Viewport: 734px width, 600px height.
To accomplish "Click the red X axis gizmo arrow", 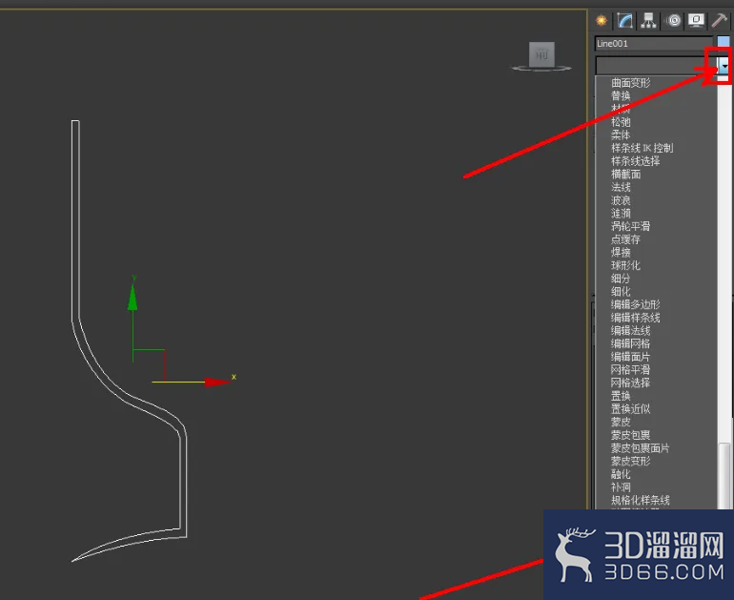I will point(217,383).
